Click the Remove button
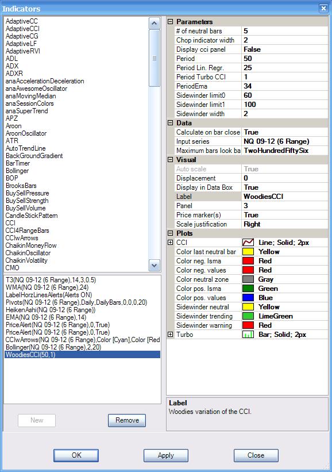The image size is (332, 472). (127, 420)
